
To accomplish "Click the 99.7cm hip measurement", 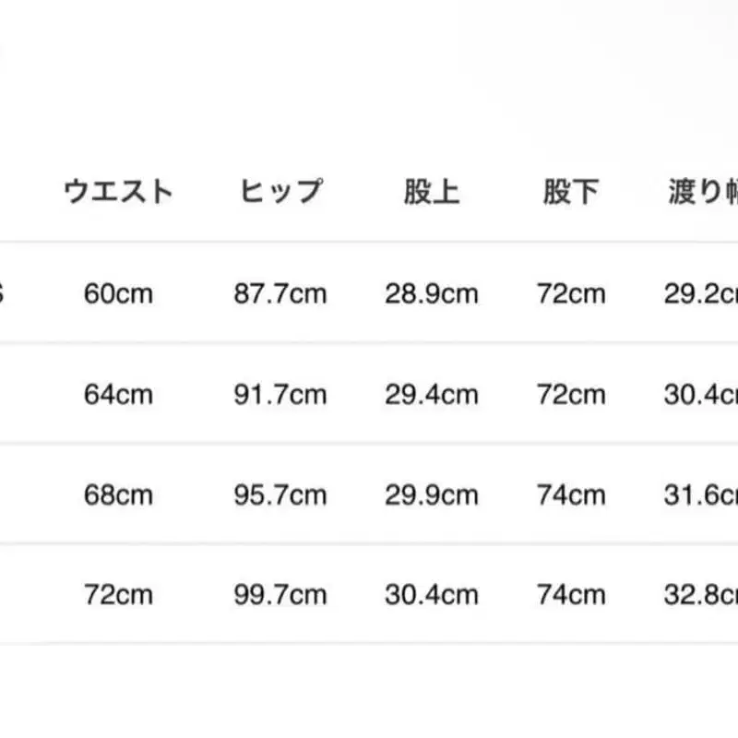I will point(280,594).
